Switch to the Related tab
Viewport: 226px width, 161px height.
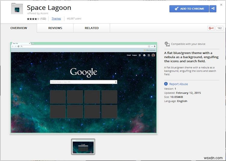point(92,28)
